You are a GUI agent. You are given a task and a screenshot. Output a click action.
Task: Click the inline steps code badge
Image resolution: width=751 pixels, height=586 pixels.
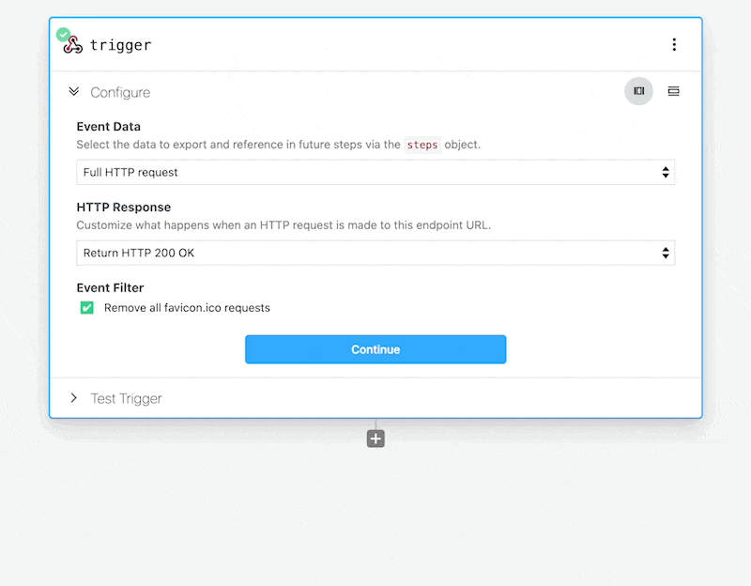422,146
